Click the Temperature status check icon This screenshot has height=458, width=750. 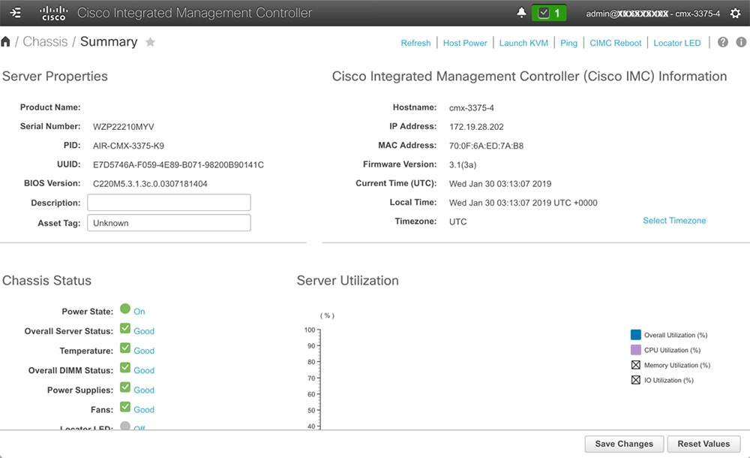point(125,348)
